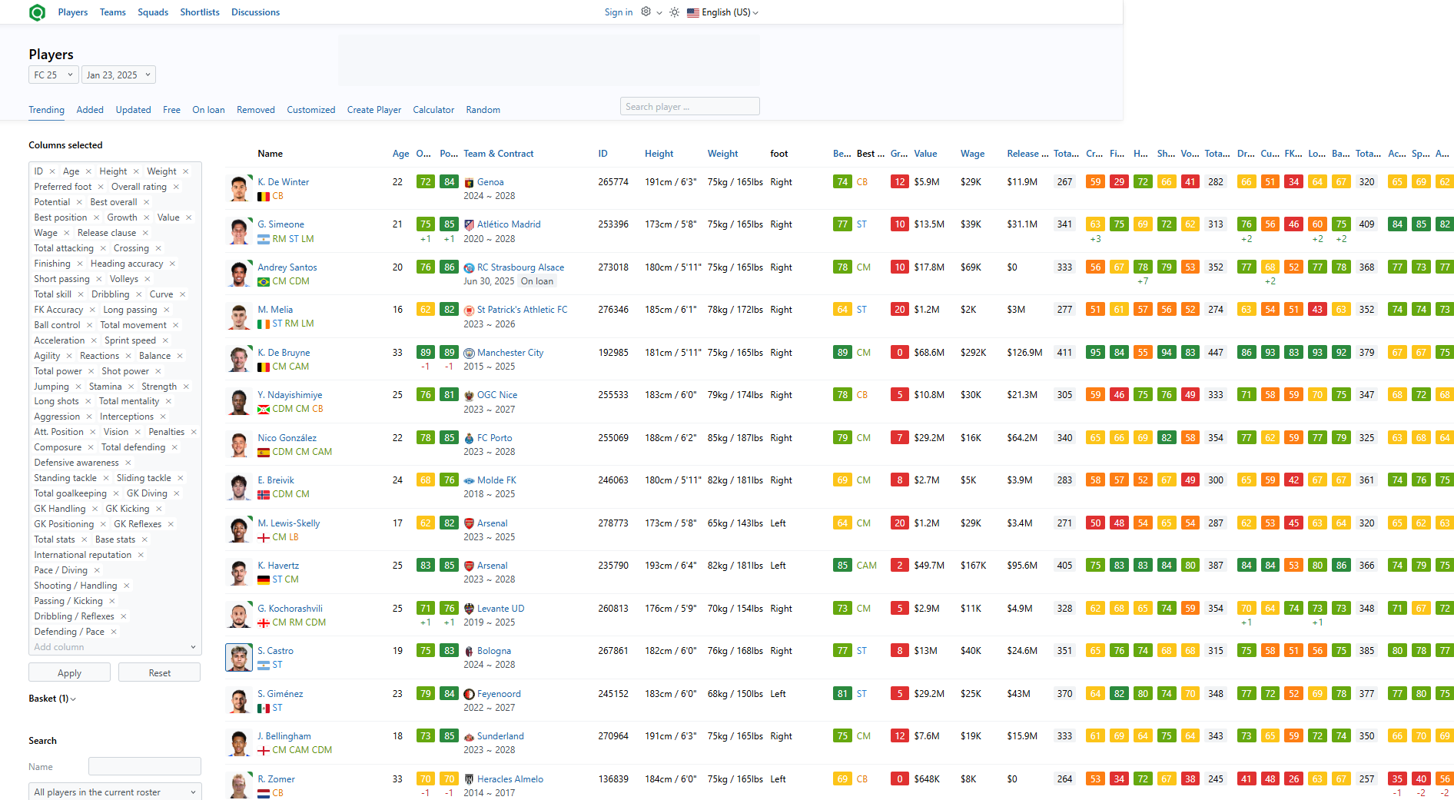The height and width of the screenshot is (800, 1454).
Task: Open the Jan 23, 2025 date dropdown
Action: click(118, 75)
